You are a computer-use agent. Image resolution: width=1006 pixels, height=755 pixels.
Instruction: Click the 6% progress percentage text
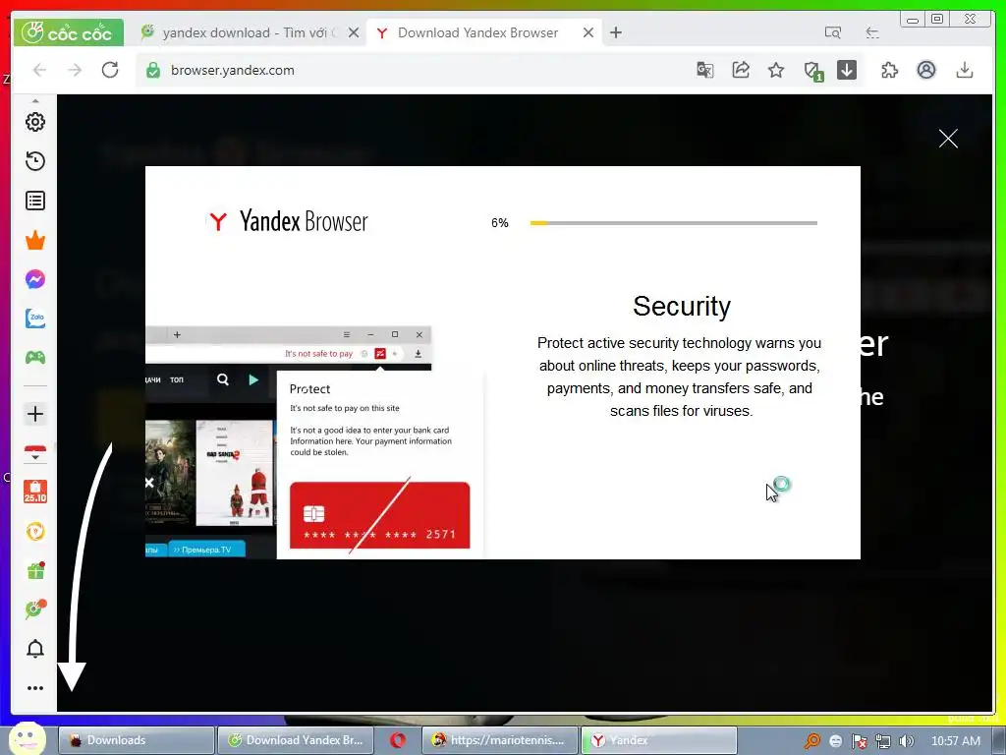[500, 223]
